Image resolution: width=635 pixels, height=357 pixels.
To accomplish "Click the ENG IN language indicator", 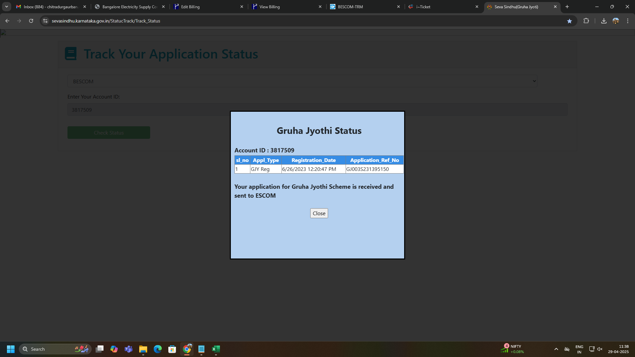I will pyautogui.click(x=579, y=349).
